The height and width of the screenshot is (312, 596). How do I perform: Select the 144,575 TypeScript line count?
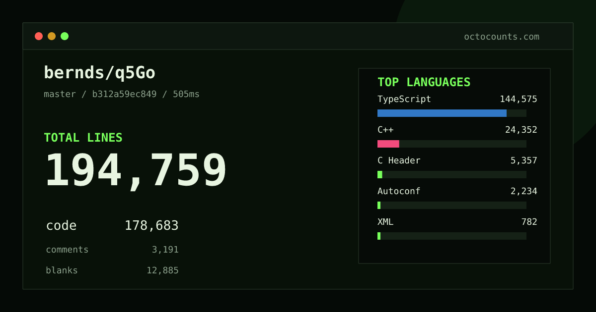click(519, 99)
